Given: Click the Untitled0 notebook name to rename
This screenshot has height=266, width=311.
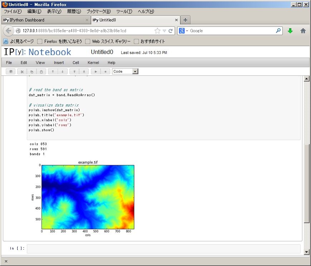Looking at the screenshot, I should tap(102, 52).
